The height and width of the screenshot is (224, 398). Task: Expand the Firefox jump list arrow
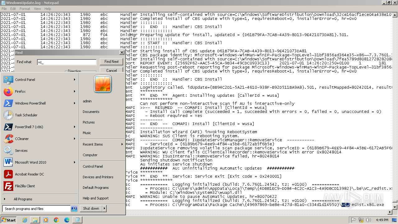pyautogui.click(x=75, y=91)
